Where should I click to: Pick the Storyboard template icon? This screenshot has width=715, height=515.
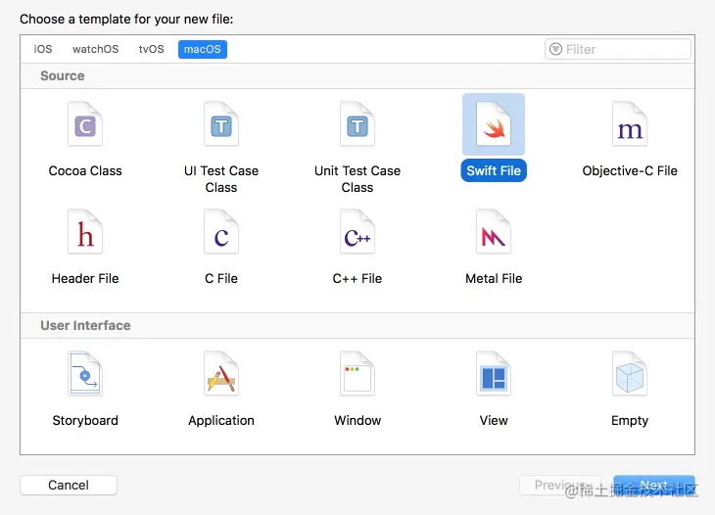pyautogui.click(x=85, y=376)
